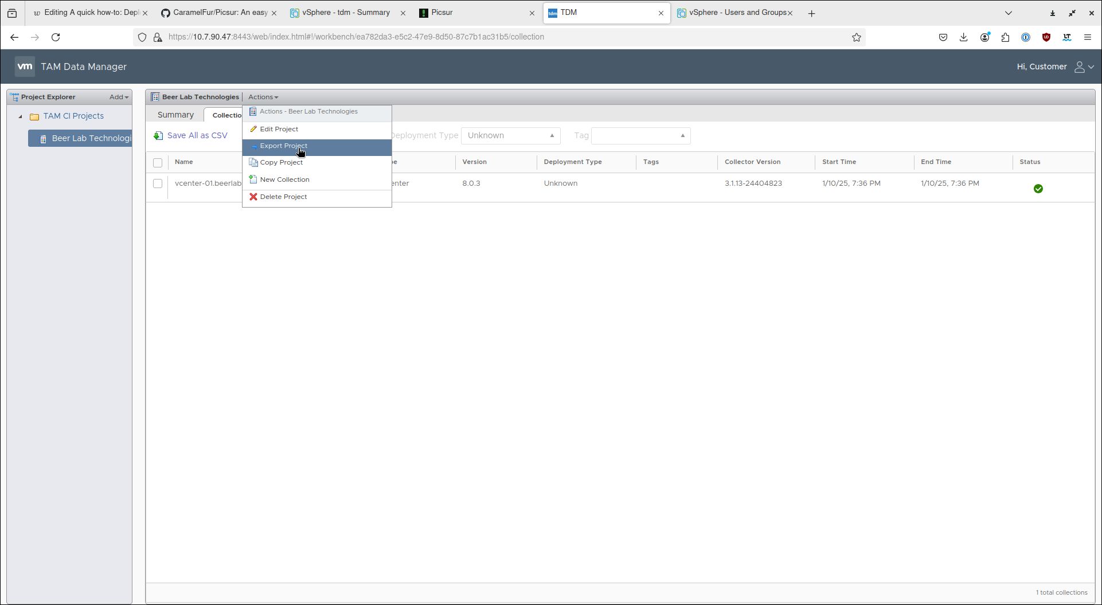This screenshot has height=605, width=1102.
Task: Open the Pocket save icon
Action: pos(943,37)
